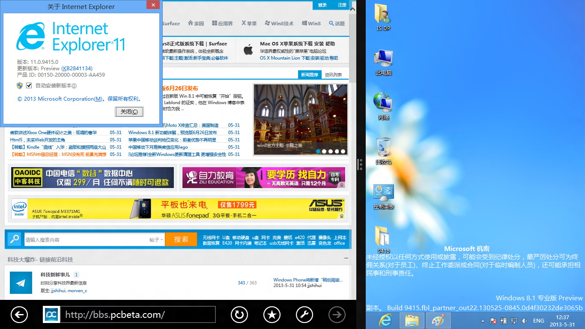Open 科技新鲜事儿 forum link
Viewport: 585px width, 329px height.
[55, 275]
